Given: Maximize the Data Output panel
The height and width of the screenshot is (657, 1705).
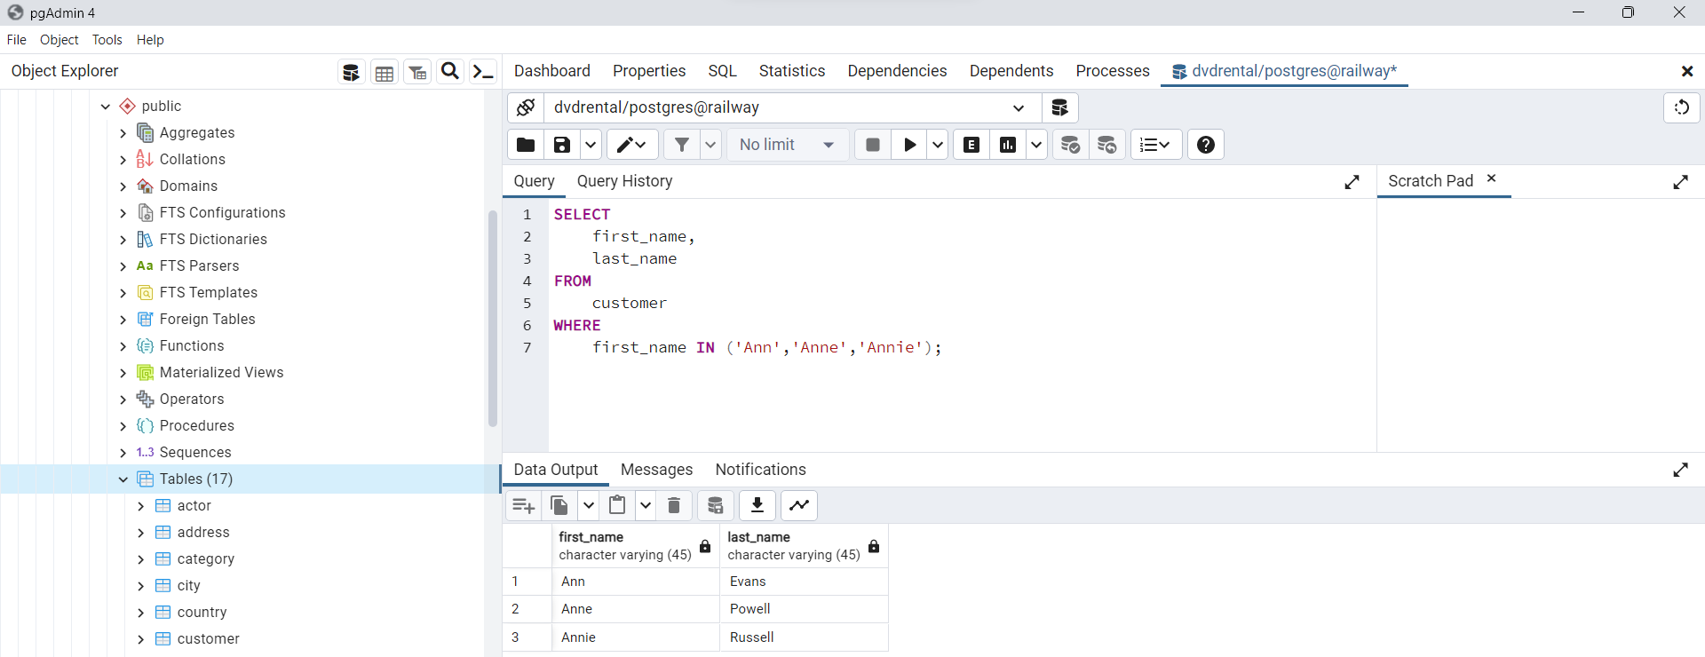Looking at the screenshot, I should (x=1681, y=470).
